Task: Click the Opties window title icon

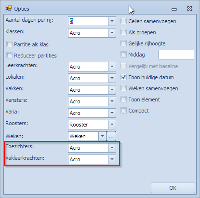Action: 9,8
